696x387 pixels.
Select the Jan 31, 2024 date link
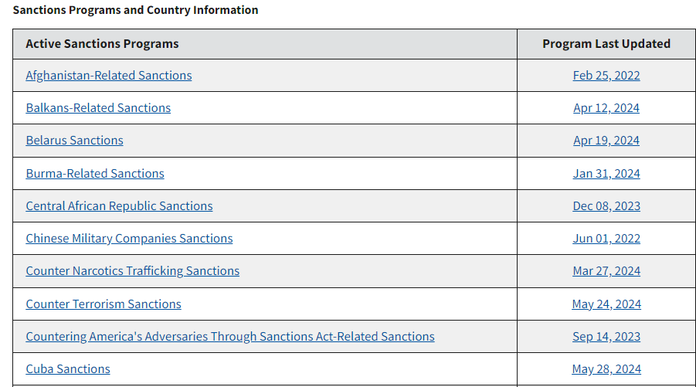click(x=606, y=174)
